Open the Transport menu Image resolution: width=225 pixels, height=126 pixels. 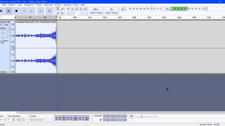pos(28,5)
